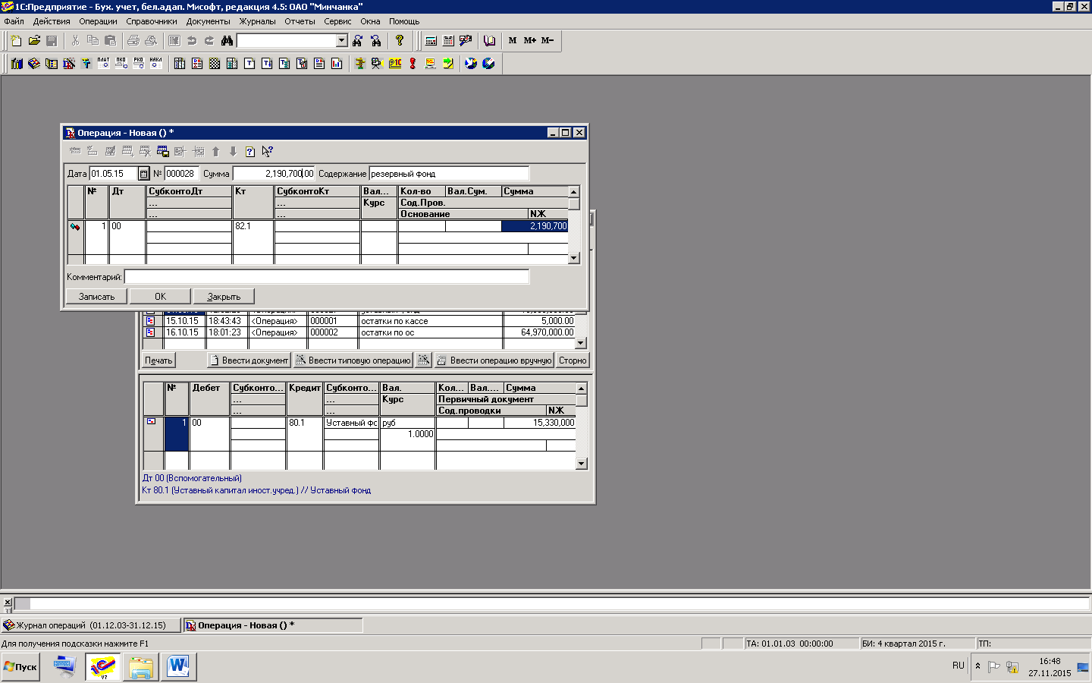The height and width of the screenshot is (683, 1092).
Task: Click the Содержание field with резервный фонд
Action: (449, 174)
